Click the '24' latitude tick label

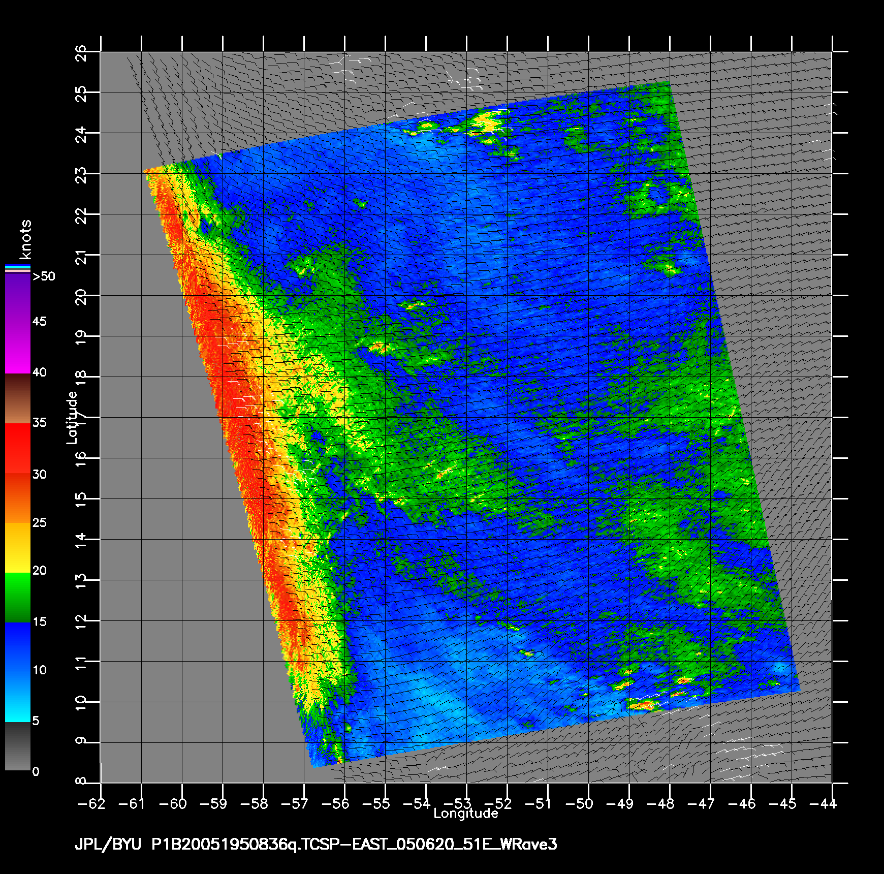(81, 134)
